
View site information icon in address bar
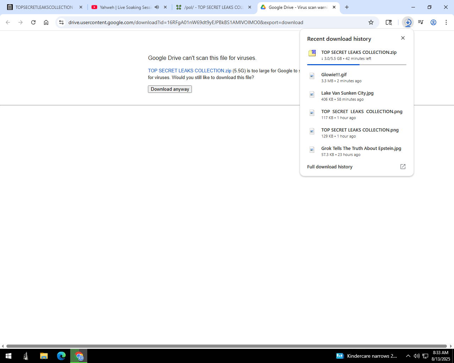61,22
